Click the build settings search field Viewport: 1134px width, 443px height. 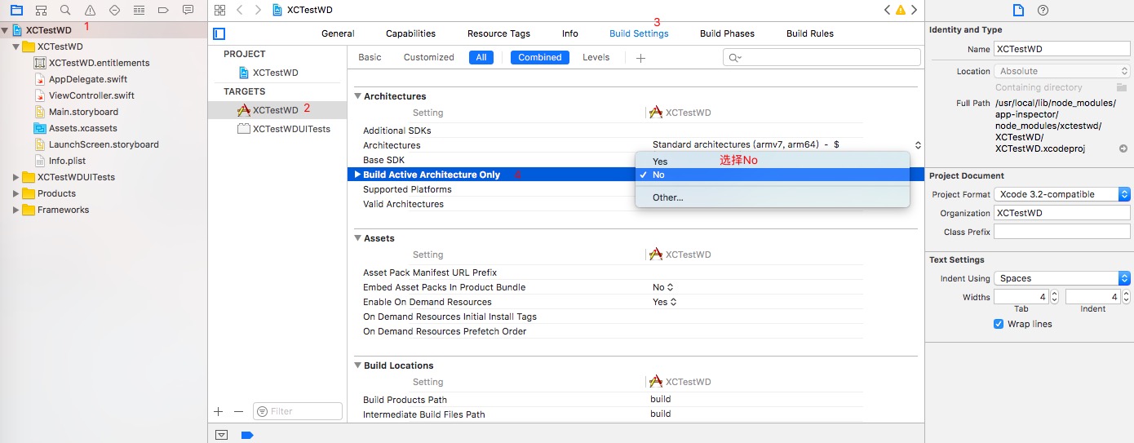coord(822,57)
